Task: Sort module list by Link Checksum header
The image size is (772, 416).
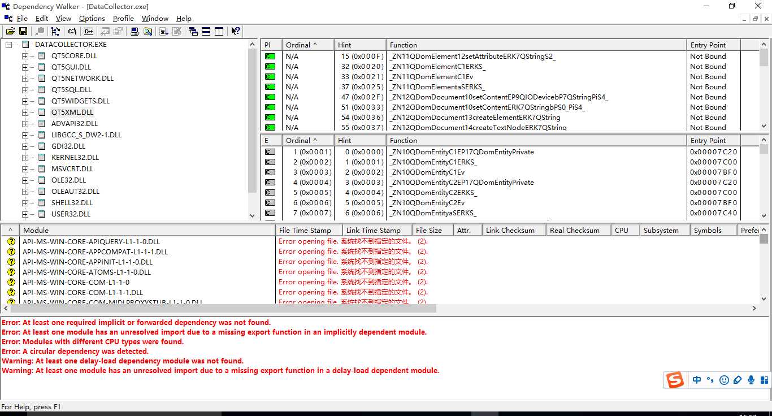Action: coord(514,230)
